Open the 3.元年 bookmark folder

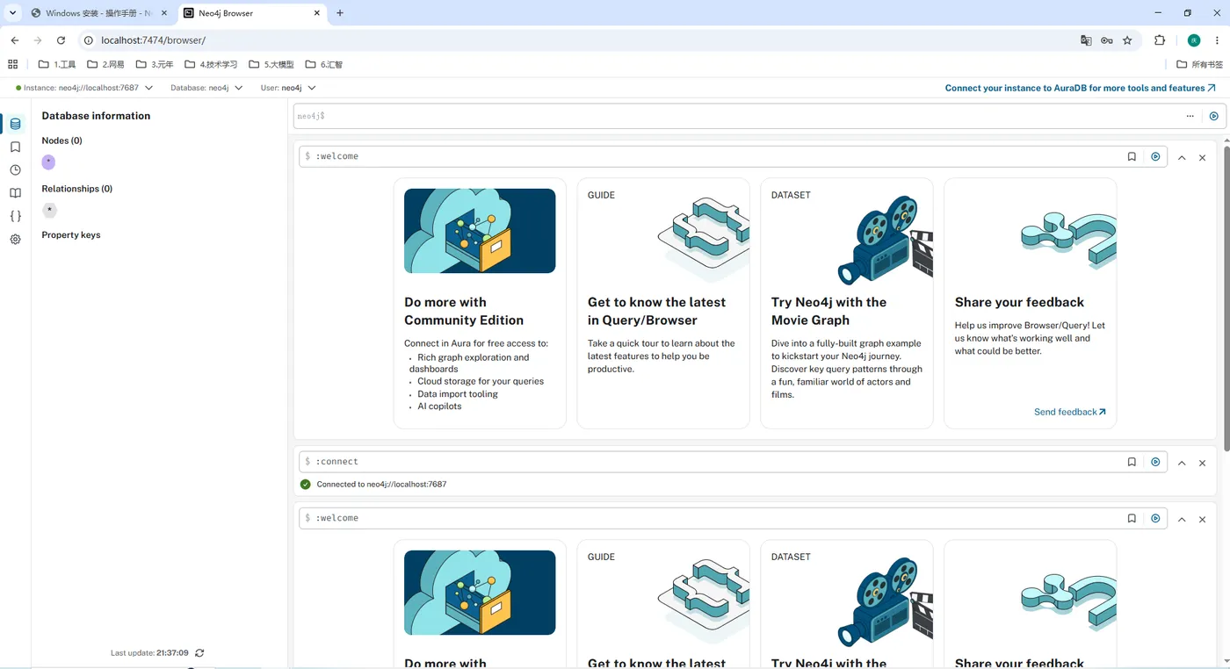pos(155,64)
